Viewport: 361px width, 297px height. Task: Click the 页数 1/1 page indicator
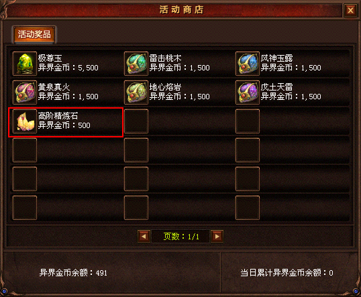click(x=181, y=236)
